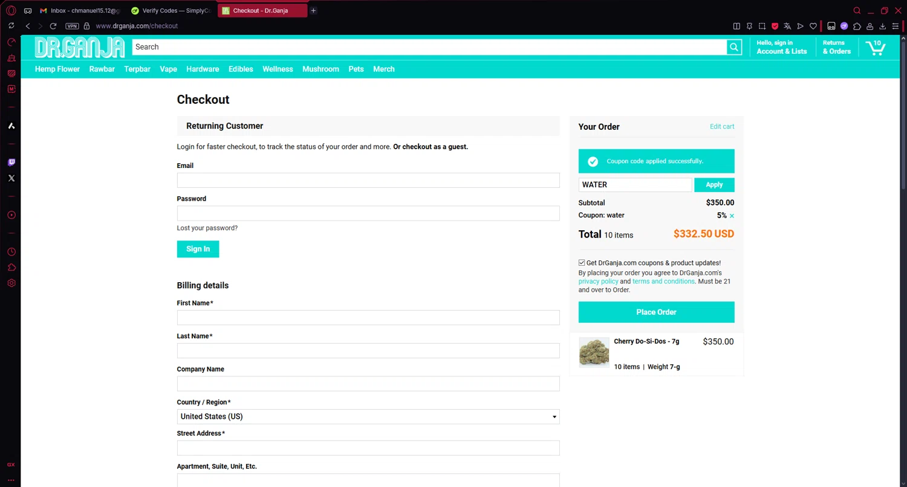Viewport: 907px width, 487px height.
Task: Click Lost your password link
Action: point(207,228)
